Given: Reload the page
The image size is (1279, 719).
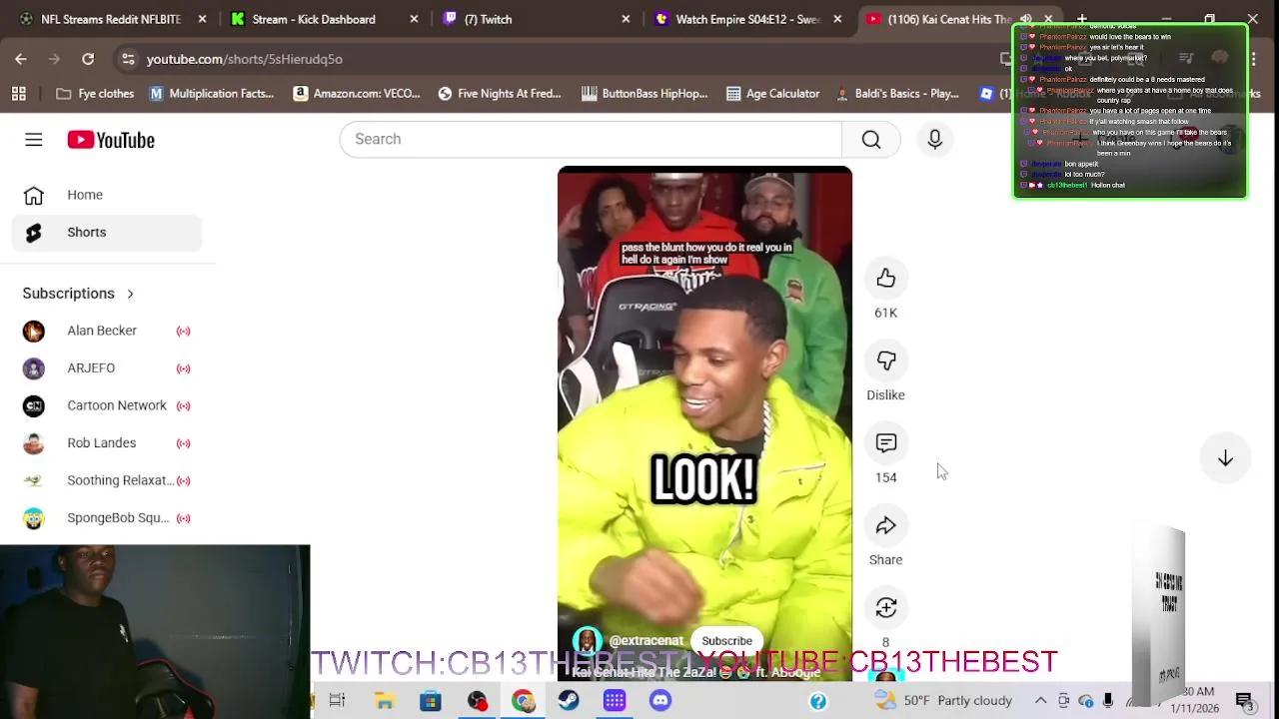Looking at the screenshot, I should [x=88, y=59].
